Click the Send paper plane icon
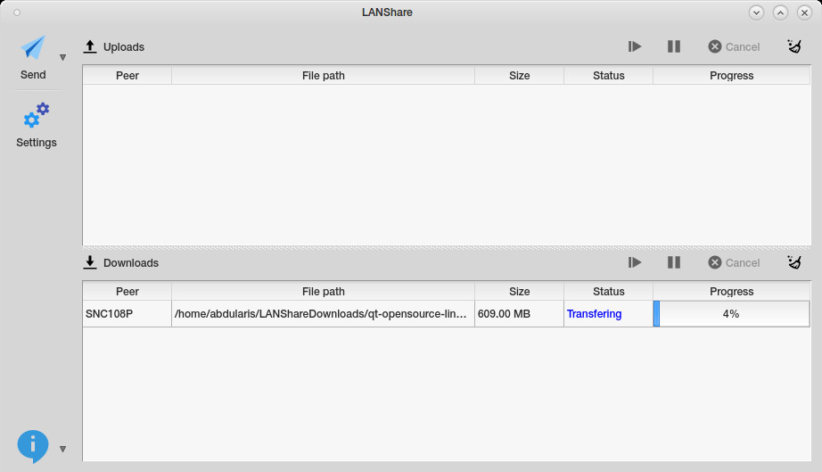 coord(33,47)
